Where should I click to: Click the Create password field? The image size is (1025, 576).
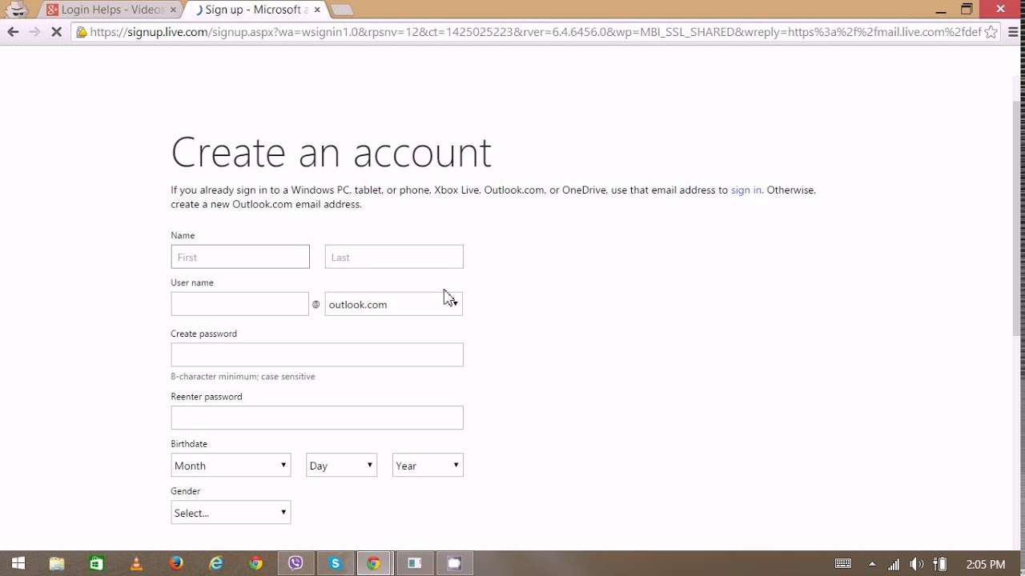[317, 355]
